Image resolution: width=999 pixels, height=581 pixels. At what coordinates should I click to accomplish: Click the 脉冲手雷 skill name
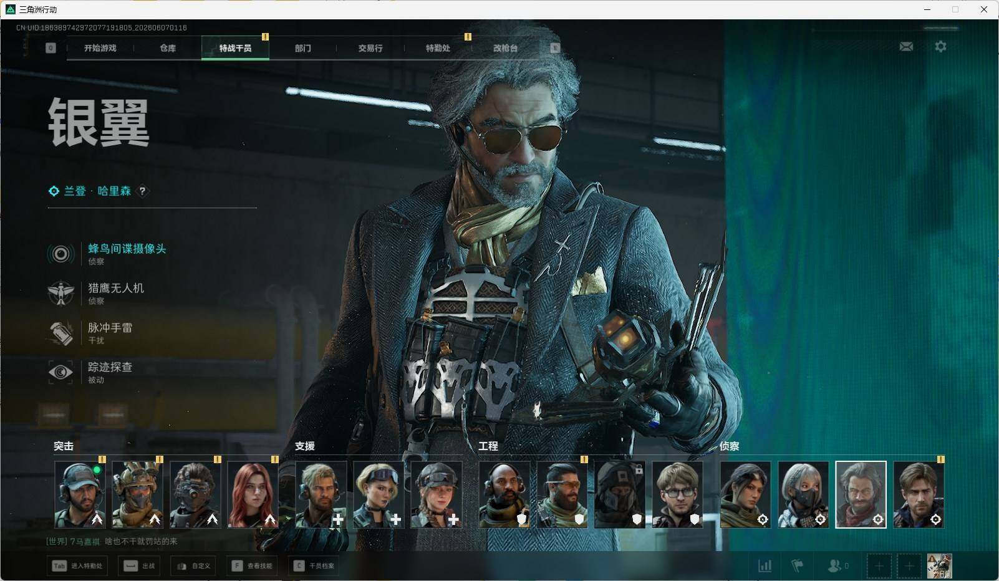pyautogui.click(x=110, y=327)
